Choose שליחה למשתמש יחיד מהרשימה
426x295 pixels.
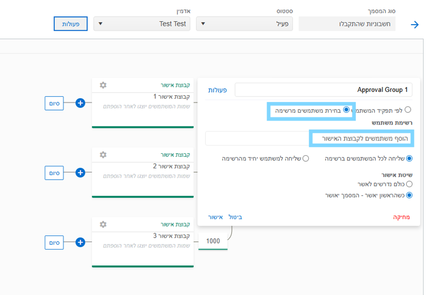(x=306, y=158)
